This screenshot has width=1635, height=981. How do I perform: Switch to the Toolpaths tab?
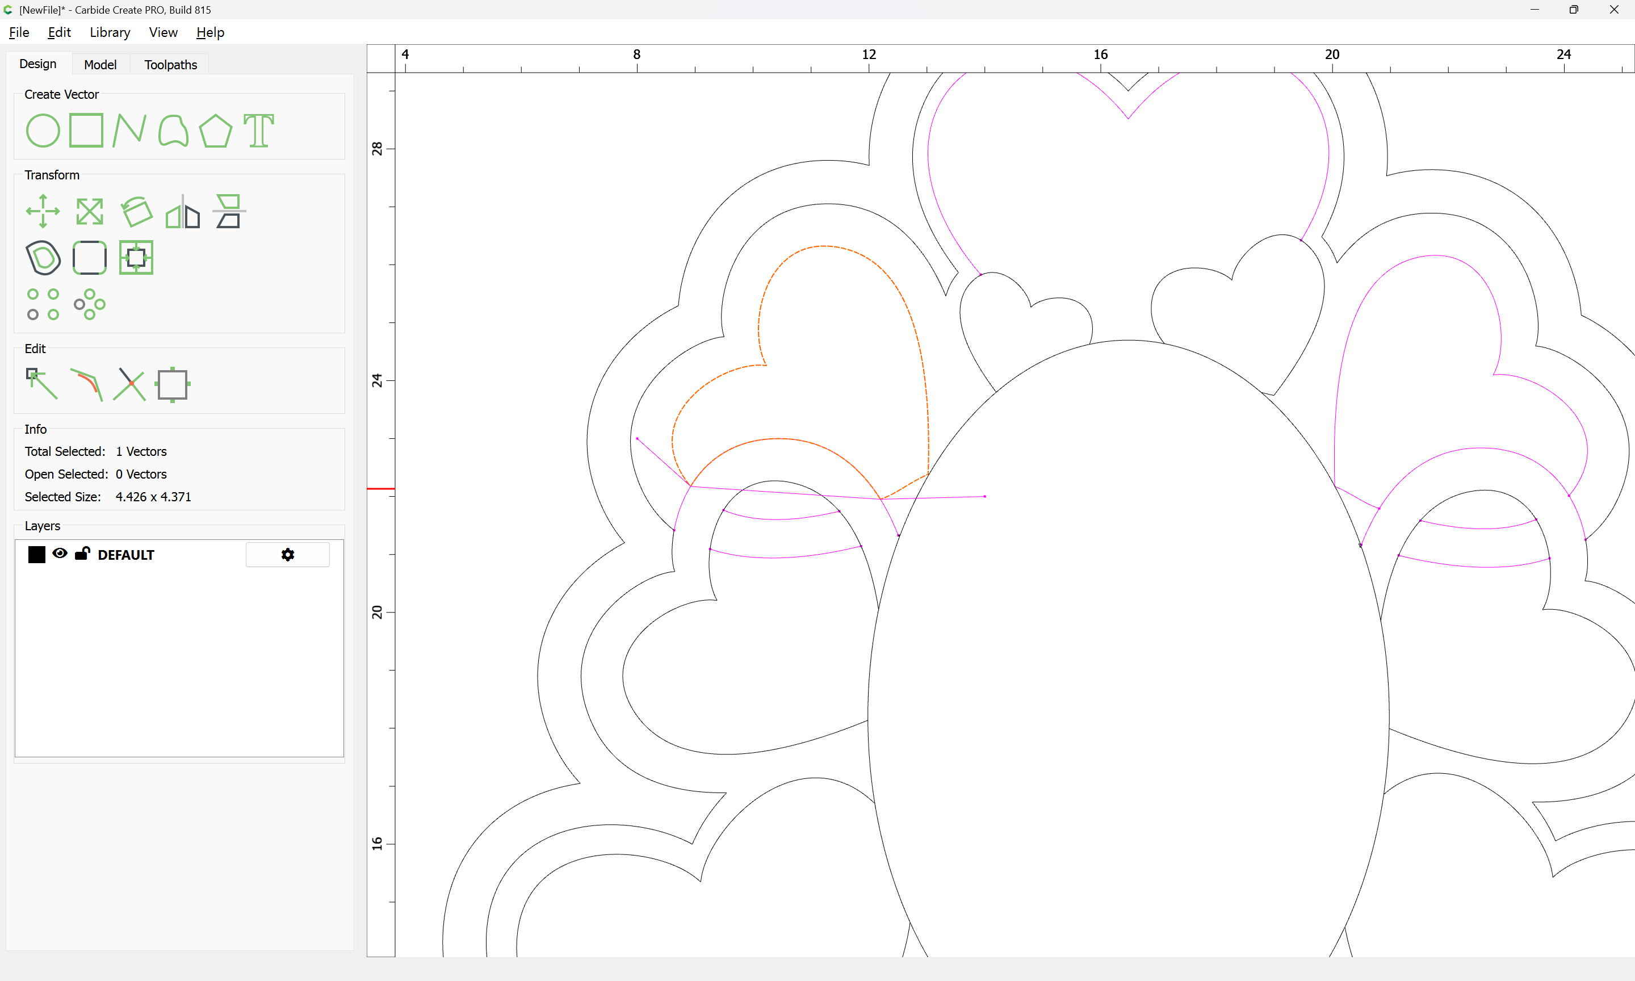click(x=170, y=65)
